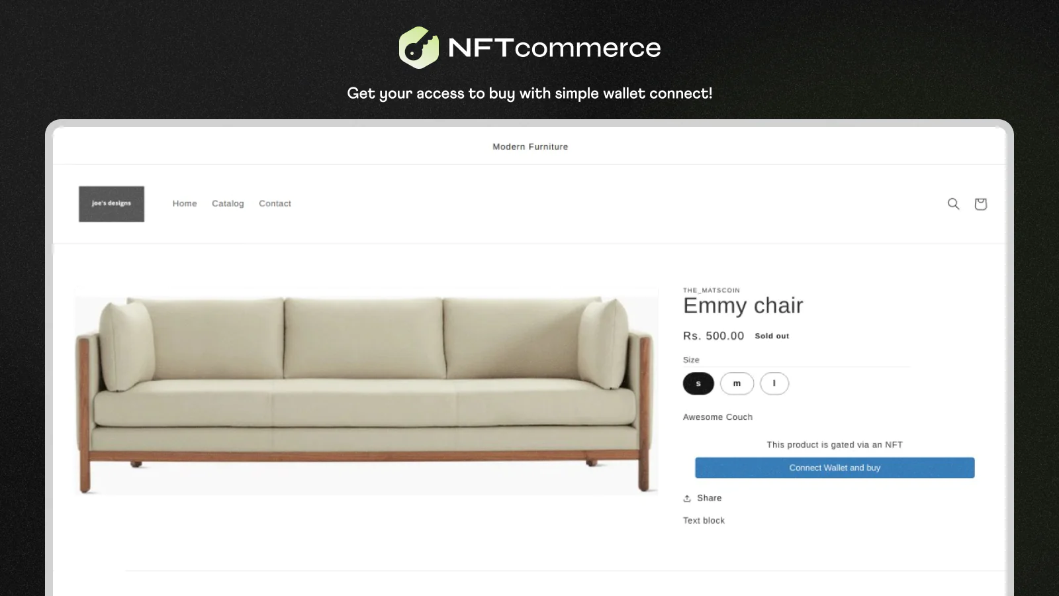Click the Sold out badge

(772, 336)
